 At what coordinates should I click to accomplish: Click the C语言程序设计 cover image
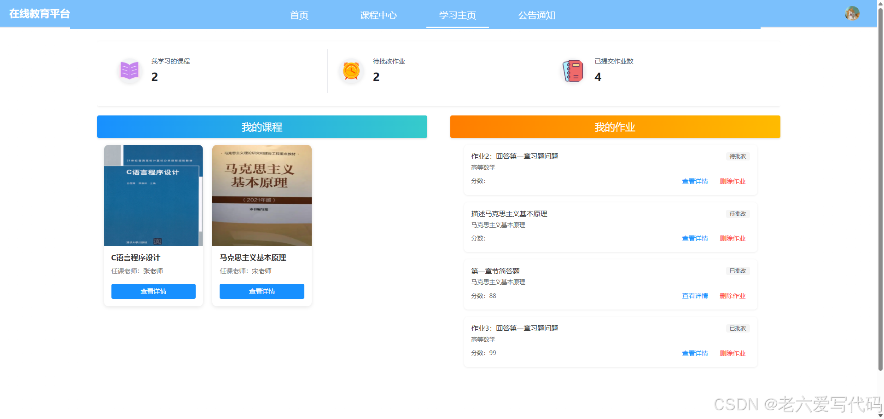tap(153, 195)
